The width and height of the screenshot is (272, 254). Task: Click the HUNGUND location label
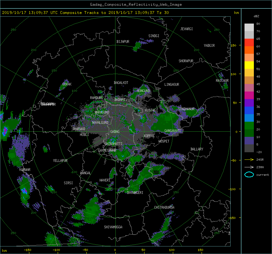tap(143, 91)
